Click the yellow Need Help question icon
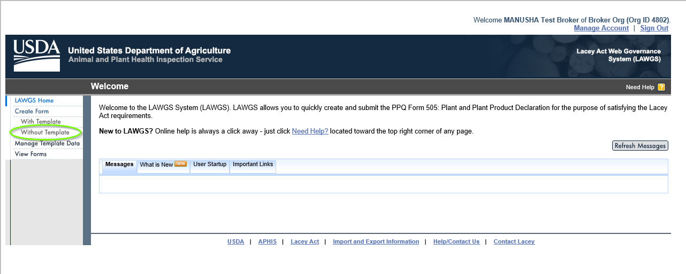The image size is (686, 274). (x=661, y=87)
